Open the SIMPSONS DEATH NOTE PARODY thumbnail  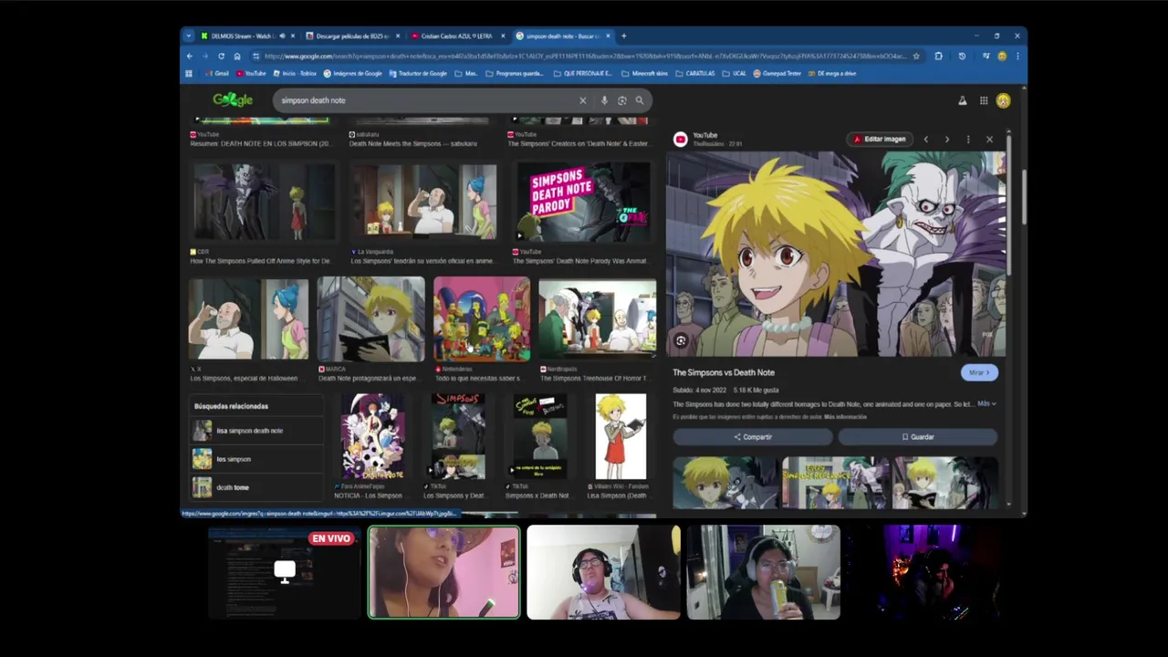coord(583,203)
